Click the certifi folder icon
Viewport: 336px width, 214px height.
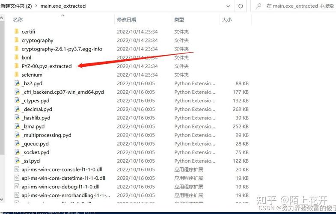pyautogui.click(x=17, y=32)
